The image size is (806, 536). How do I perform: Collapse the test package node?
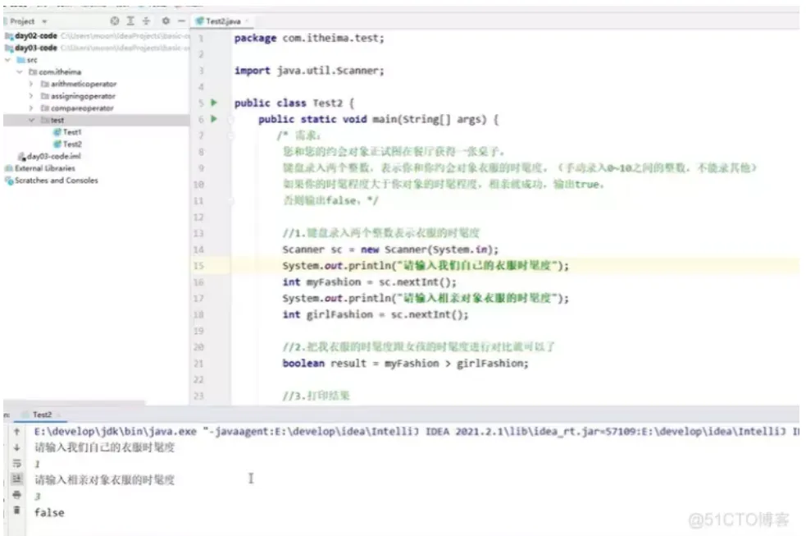(x=31, y=121)
